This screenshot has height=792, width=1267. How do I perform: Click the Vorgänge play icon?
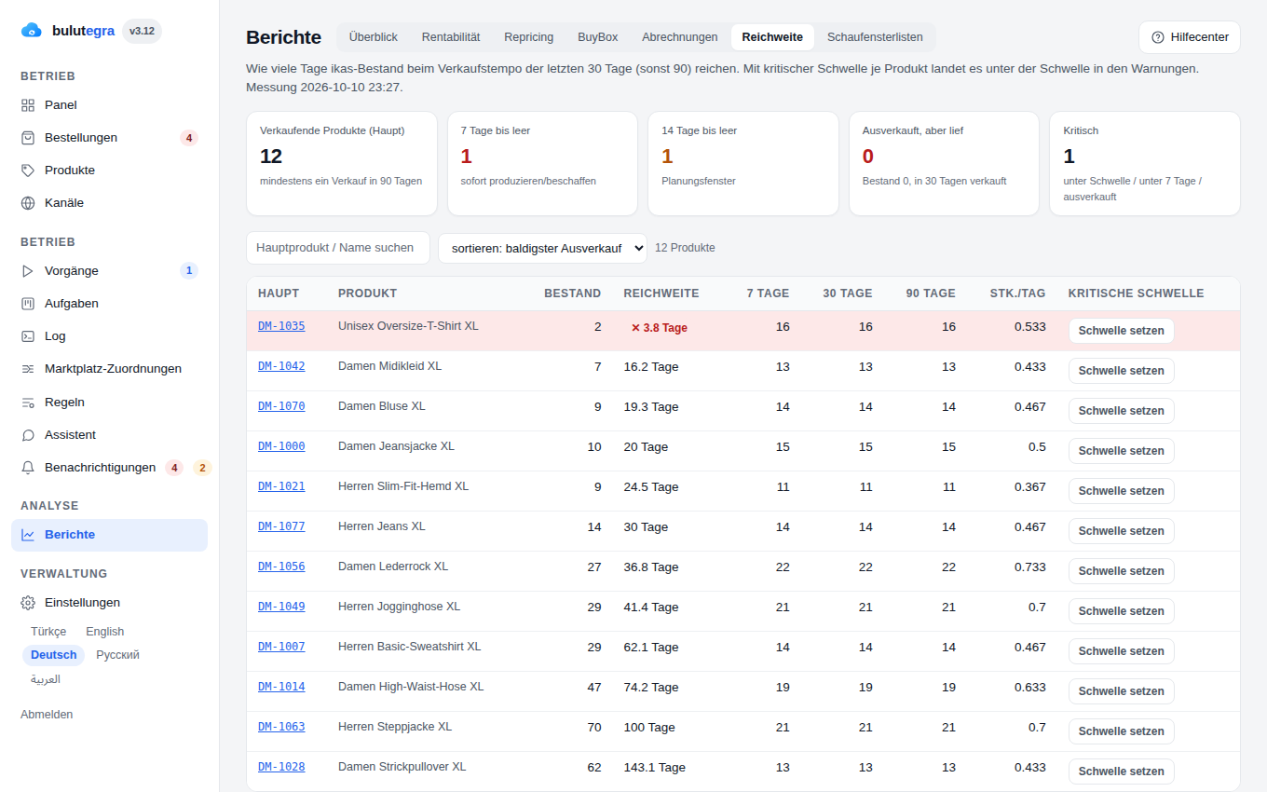coord(28,271)
